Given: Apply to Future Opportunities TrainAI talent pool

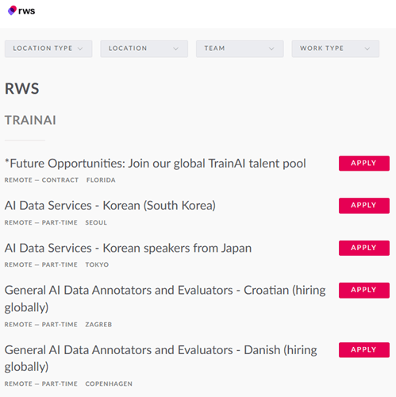Looking at the screenshot, I should (x=364, y=163).
